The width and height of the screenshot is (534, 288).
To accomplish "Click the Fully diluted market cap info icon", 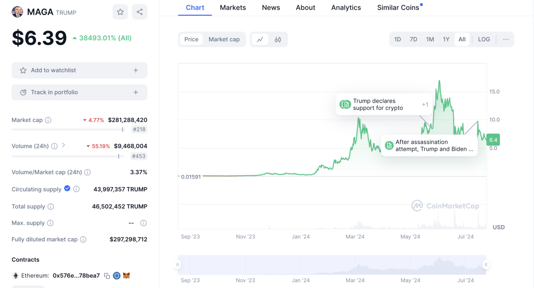I will pos(83,239).
